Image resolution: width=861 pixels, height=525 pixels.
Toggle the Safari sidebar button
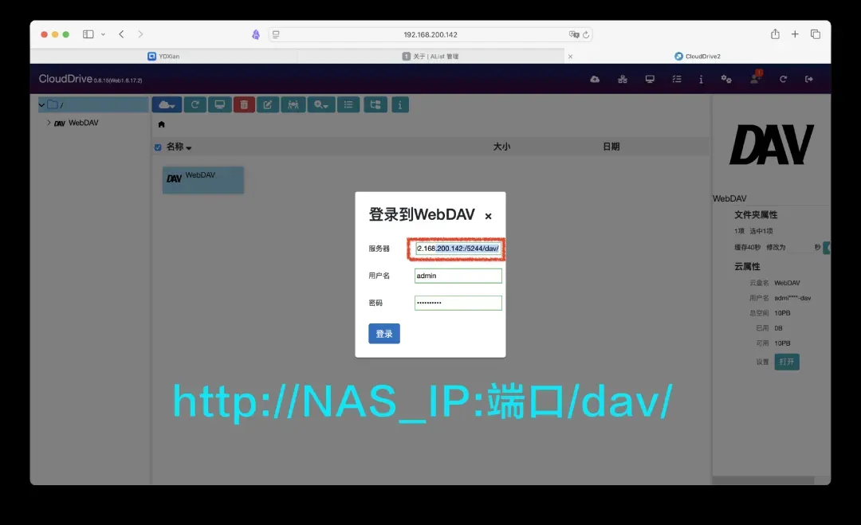tap(88, 34)
